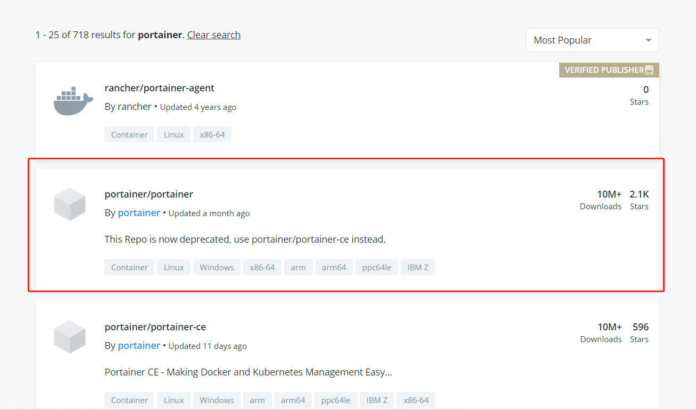Click 'By rancher' publisher text
Image resolution: width=696 pixels, height=410 pixels.
click(128, 107)
